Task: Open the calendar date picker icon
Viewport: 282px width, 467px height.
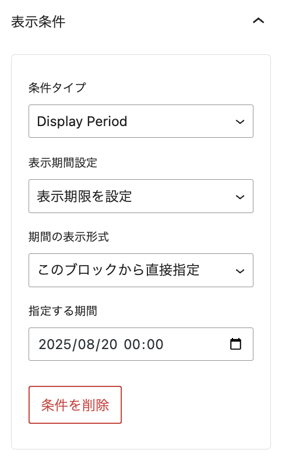Action: pos(235,344)
